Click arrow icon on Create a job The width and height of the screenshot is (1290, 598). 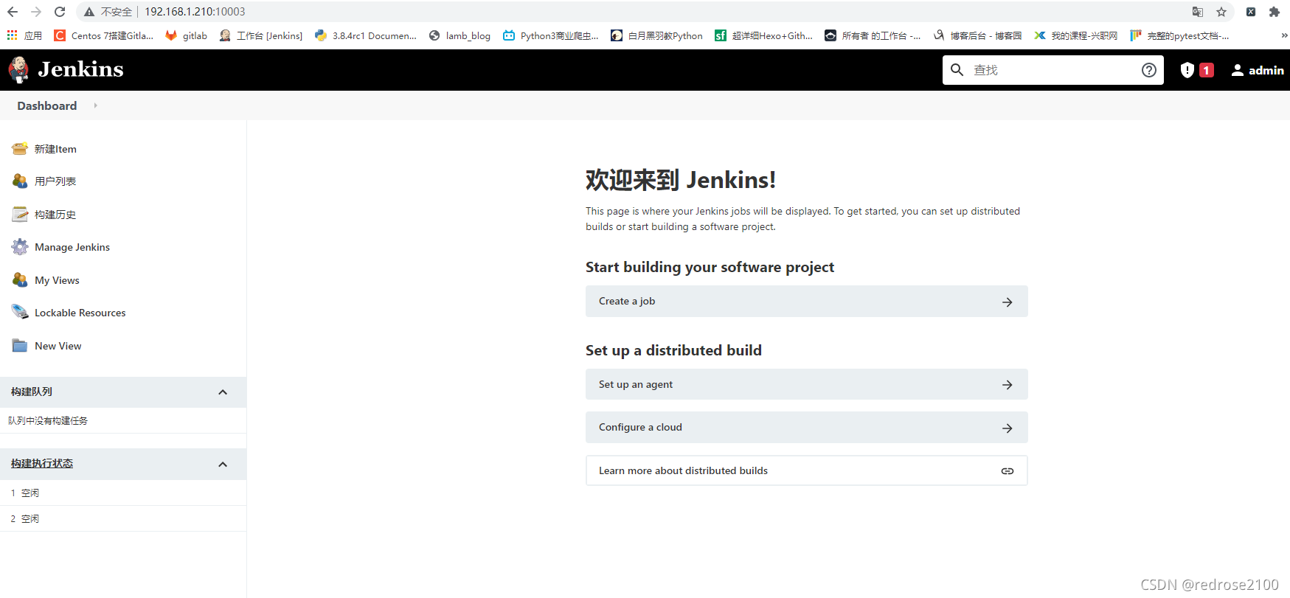[1007, 302]
